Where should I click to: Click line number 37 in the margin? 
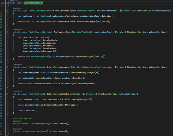tap(2, 94)
